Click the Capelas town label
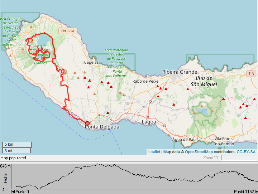This screenshot has height=194, width=258. [x=91, y=62]
